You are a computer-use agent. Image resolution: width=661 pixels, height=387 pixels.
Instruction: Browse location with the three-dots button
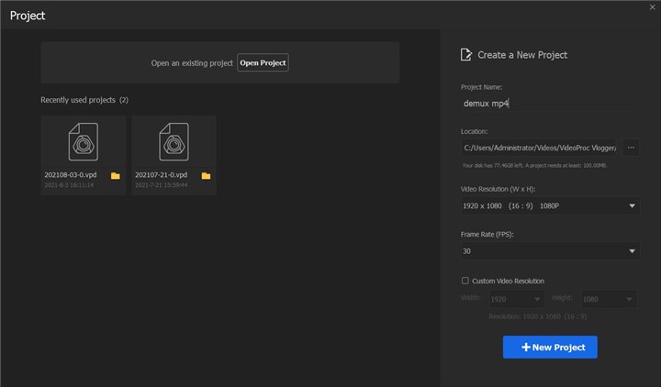631,147
